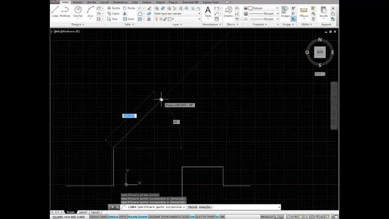
Task: Click the table icon in Annotazione
Action: (216, 19)
